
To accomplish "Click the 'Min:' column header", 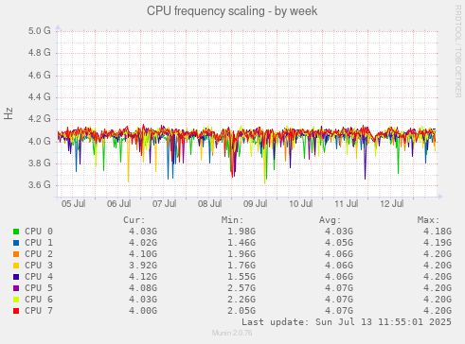I will pos(232,220).
